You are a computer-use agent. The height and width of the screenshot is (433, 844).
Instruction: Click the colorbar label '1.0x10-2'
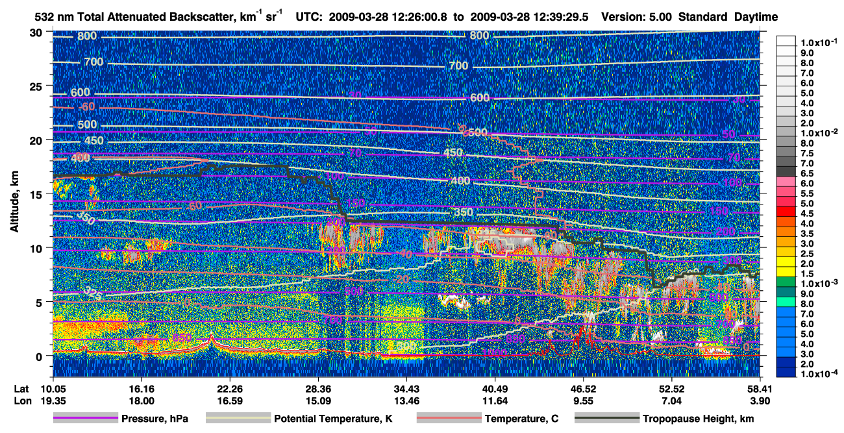819,132
